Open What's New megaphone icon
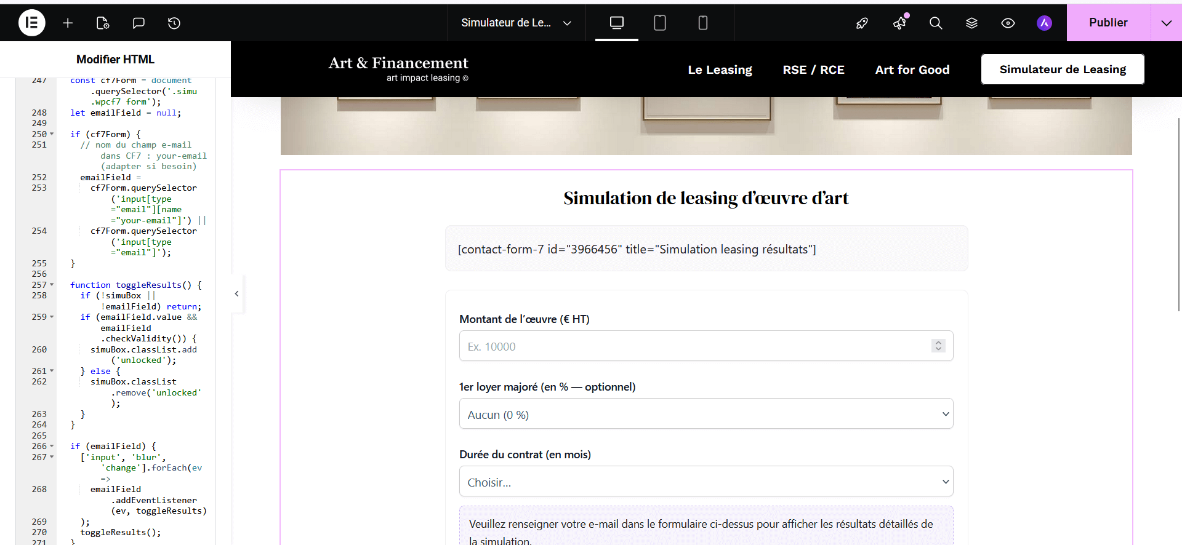This screenshot has width=1182, height=545. [899, 23]
